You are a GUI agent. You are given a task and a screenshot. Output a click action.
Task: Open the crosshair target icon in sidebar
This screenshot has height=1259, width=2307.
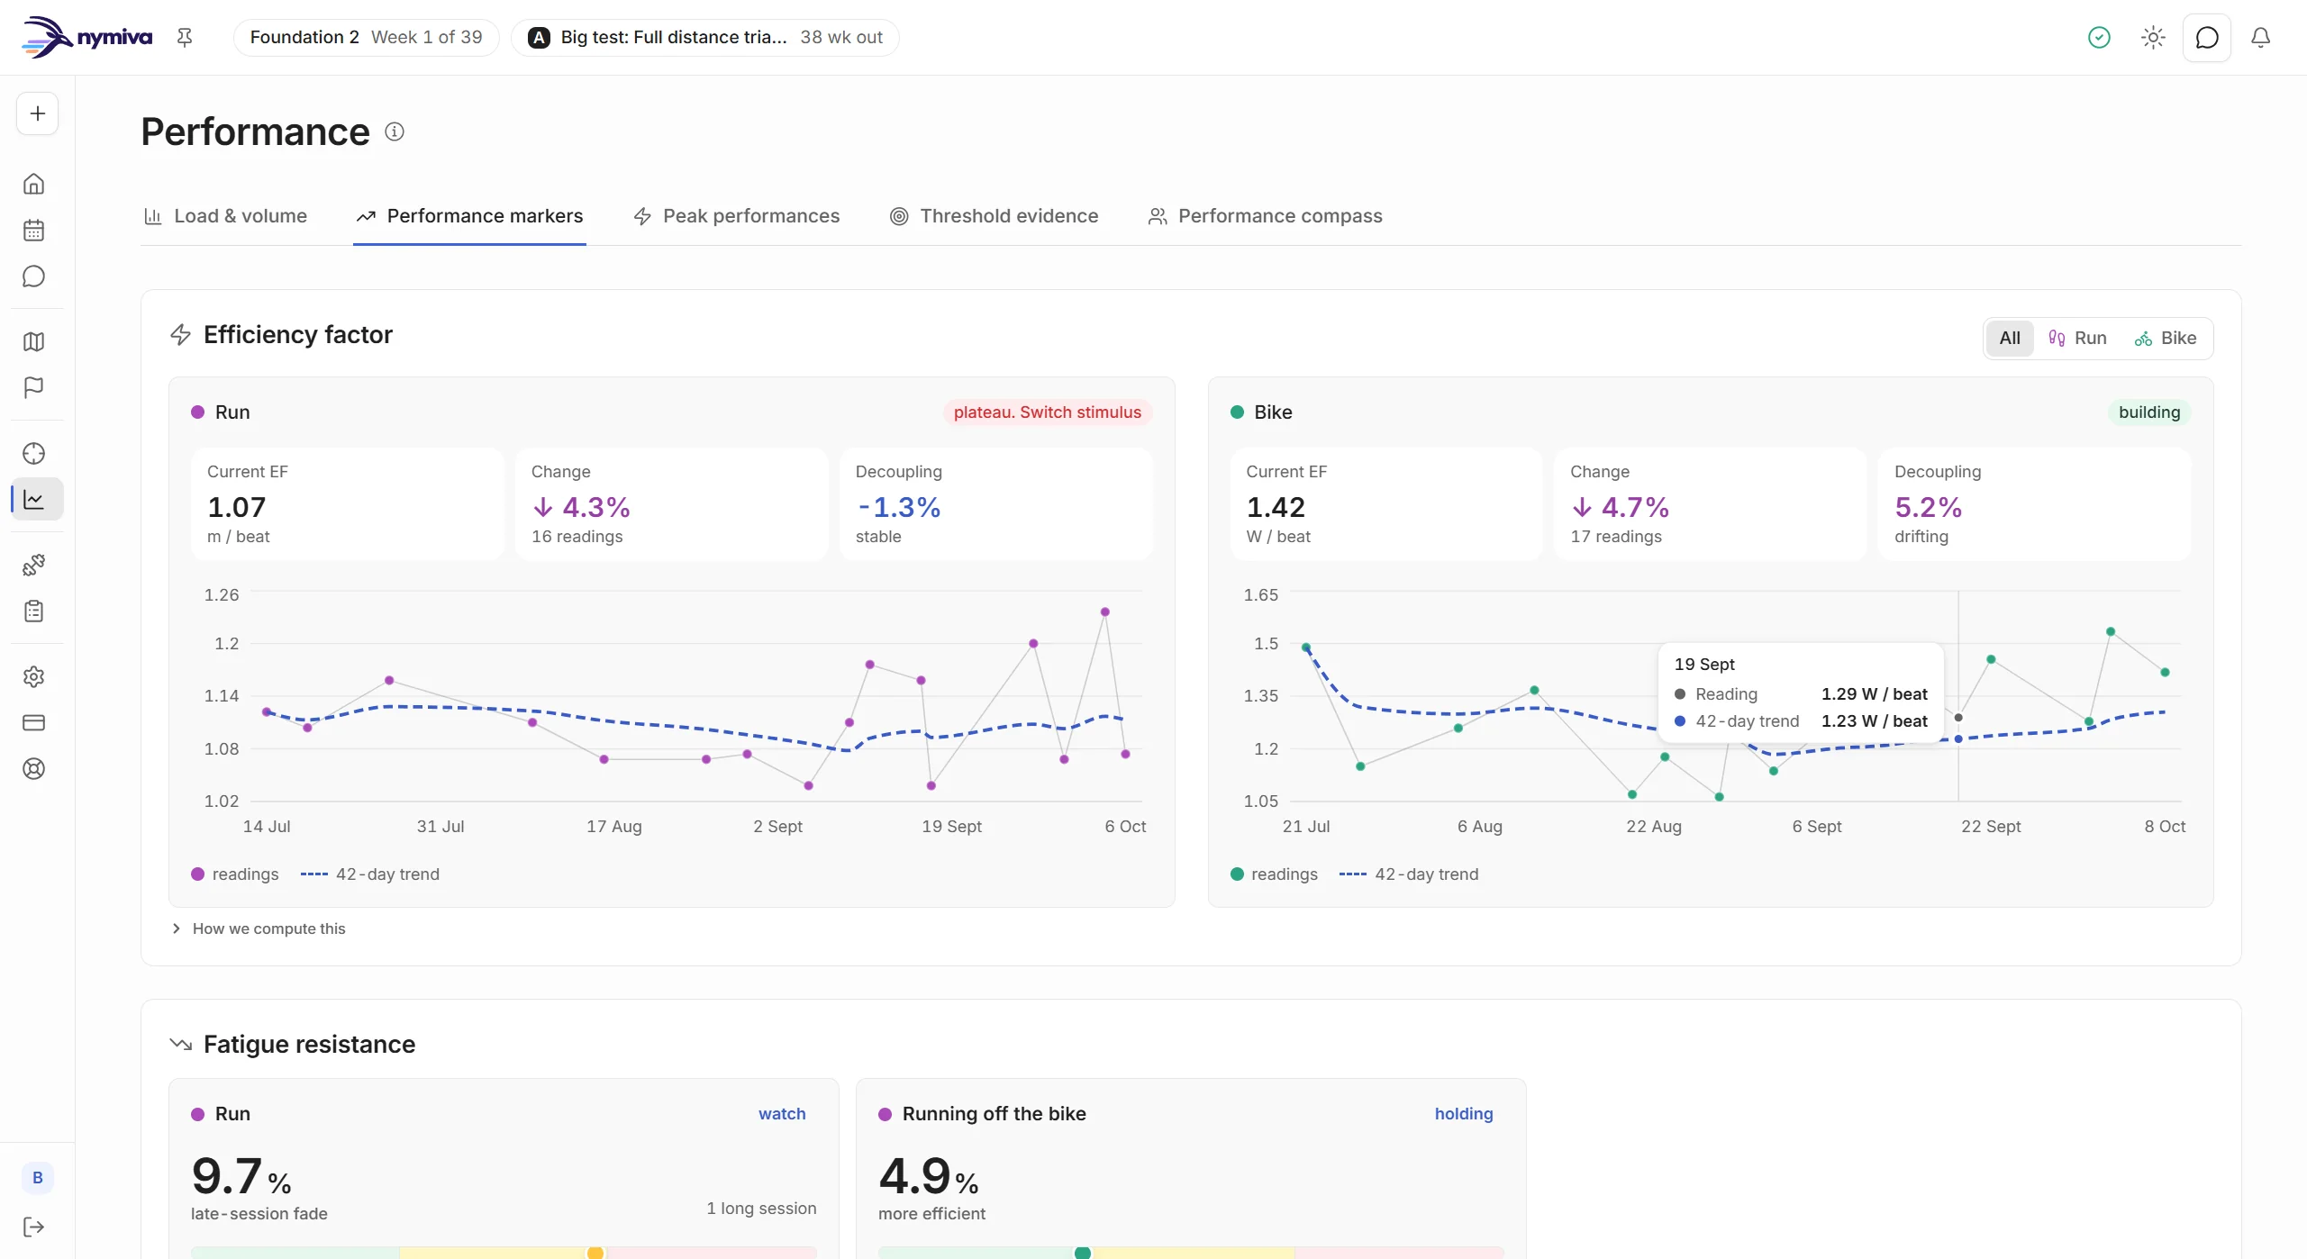tap(33, 453)
